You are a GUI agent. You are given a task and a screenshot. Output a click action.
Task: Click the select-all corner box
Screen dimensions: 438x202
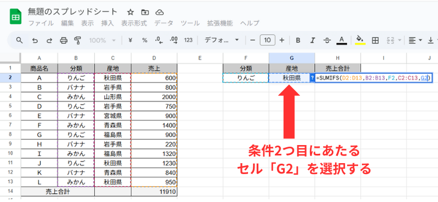[x=10, y=58]
